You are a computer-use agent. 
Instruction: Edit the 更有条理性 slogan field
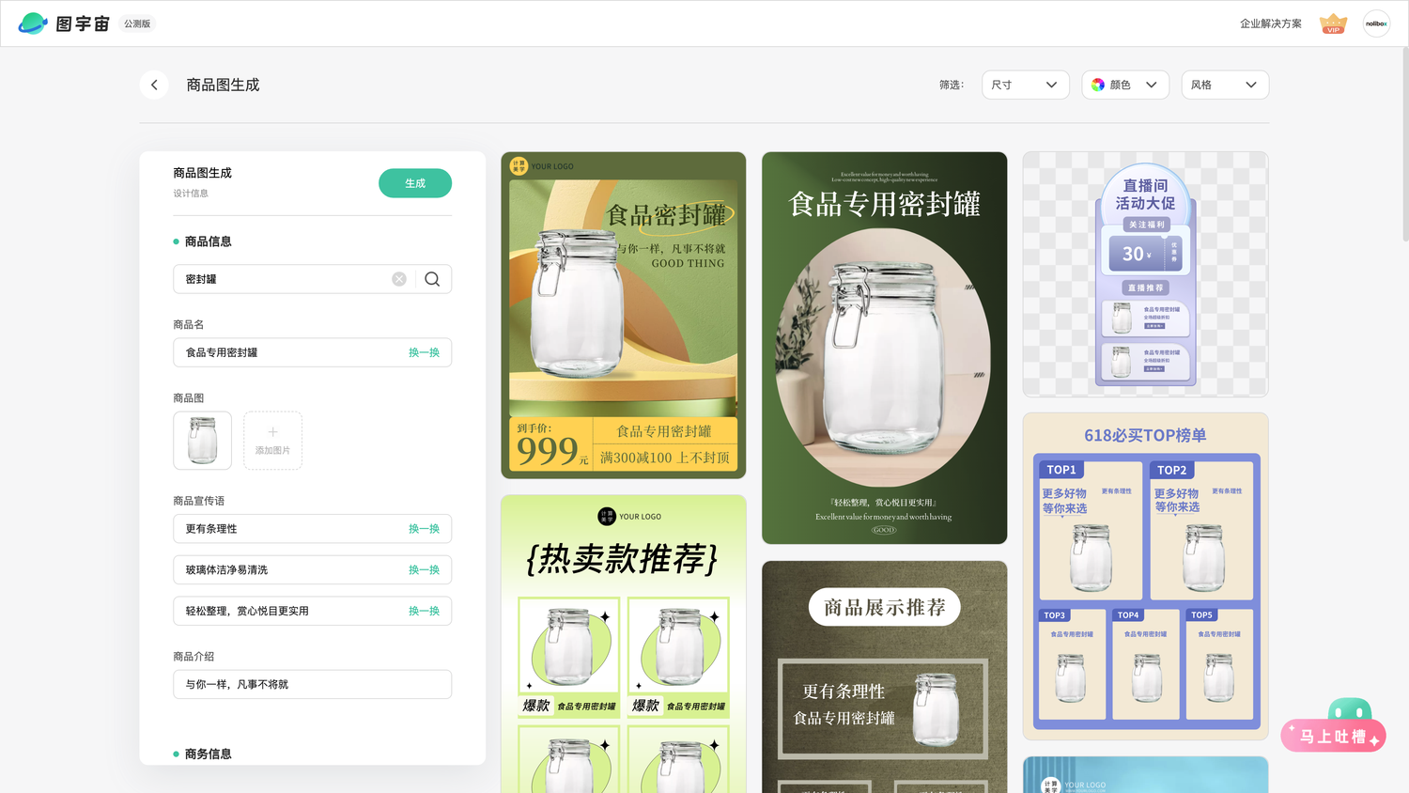(x=312, y=529)
